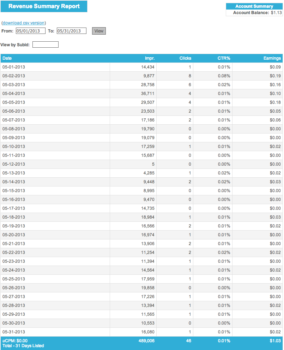The width and height of the screenshot is (284, 350).
Task: Select the 05-01-2013 date cell
Action: pyautogui.click(x=14, y=67)
